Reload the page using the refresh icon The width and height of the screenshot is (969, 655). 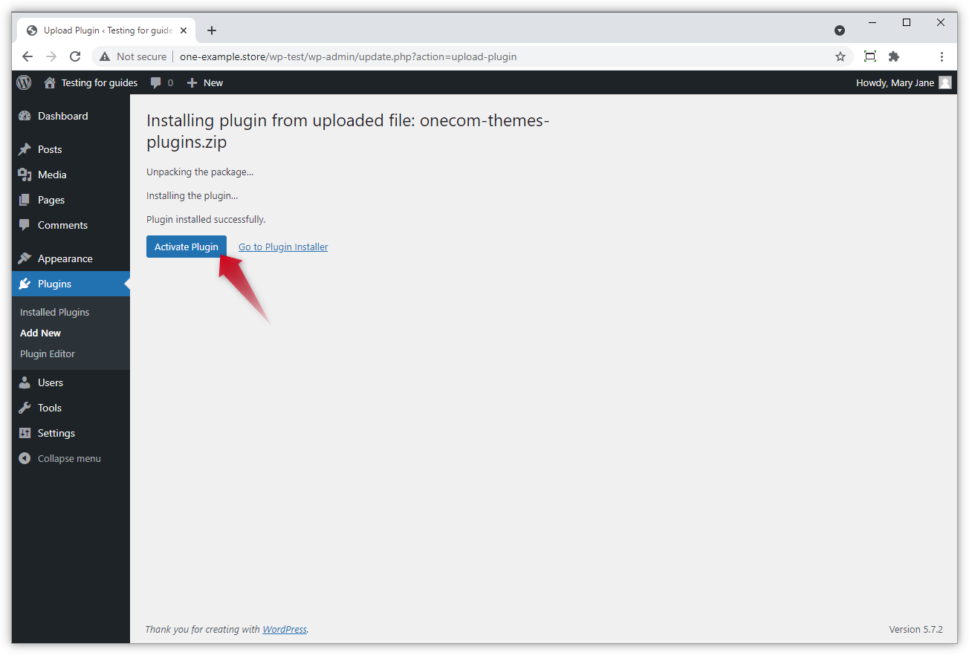74,56
